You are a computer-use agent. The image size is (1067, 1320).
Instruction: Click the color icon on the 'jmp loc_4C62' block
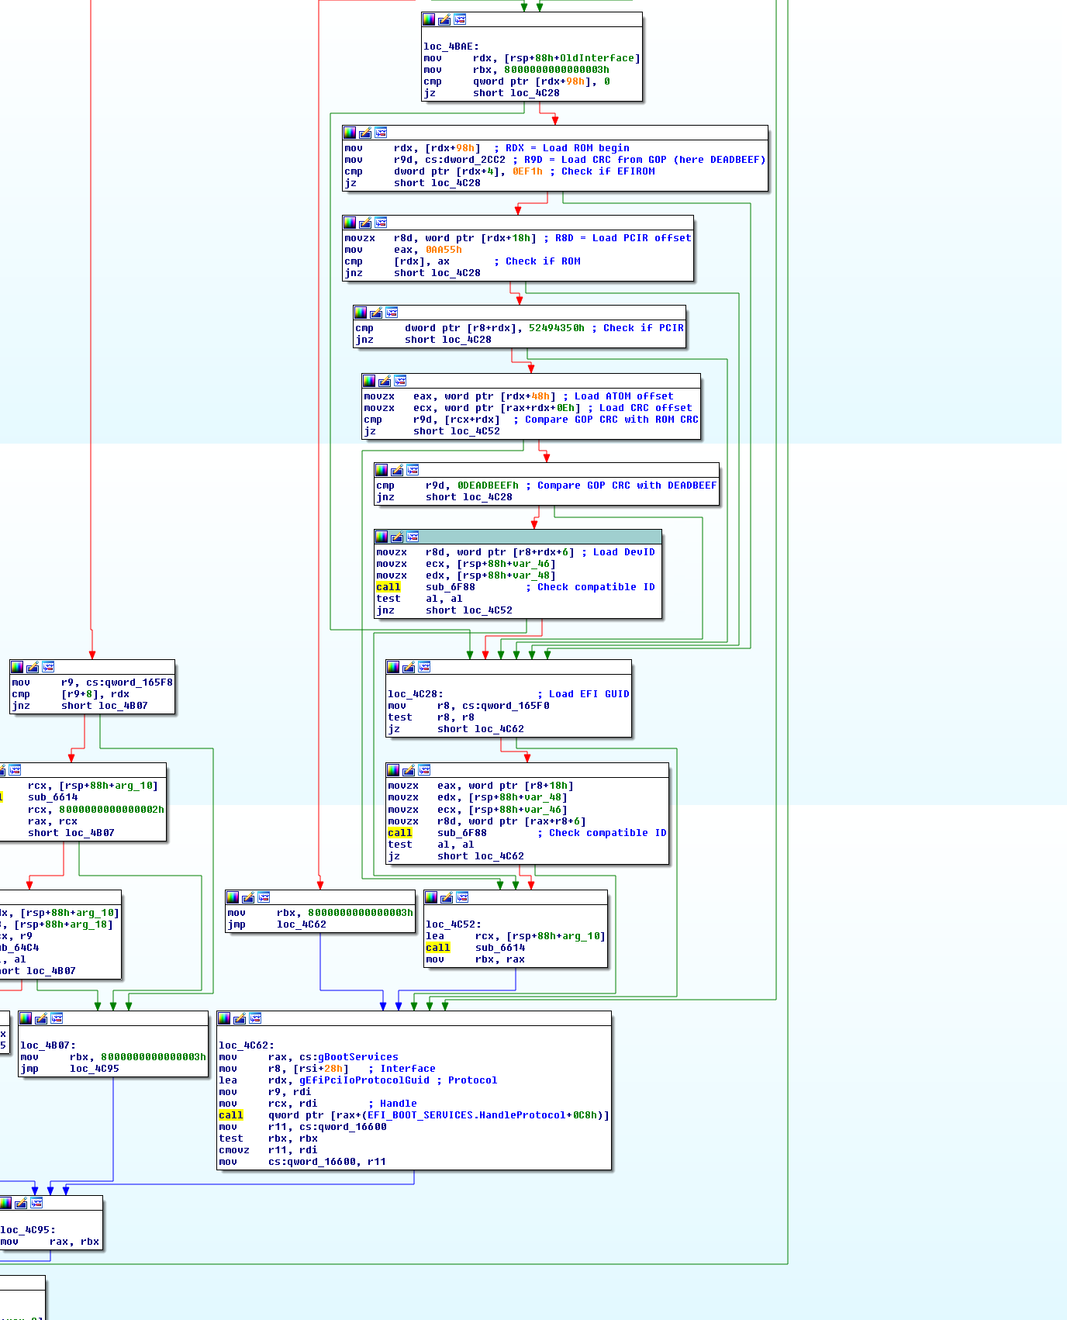tap(233, 897)
